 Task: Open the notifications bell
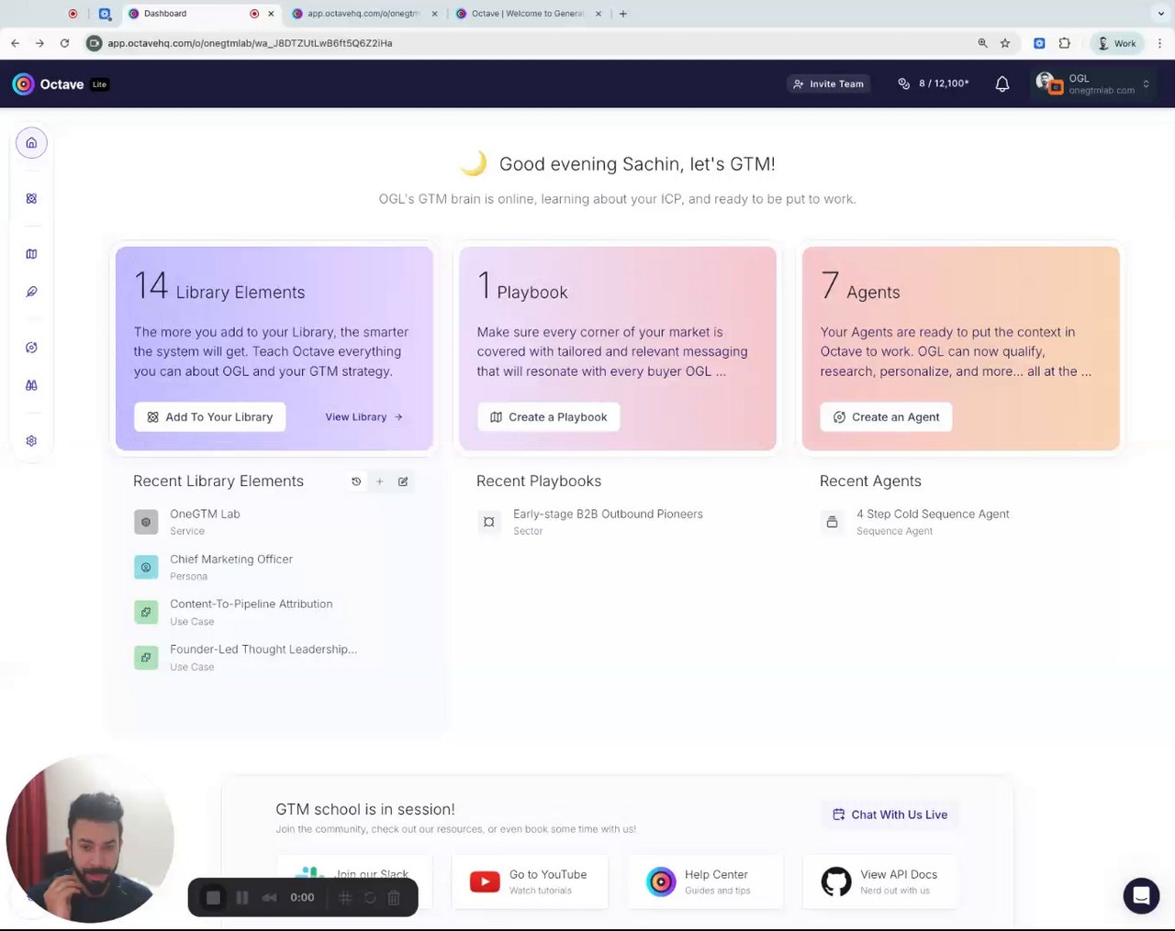point(1002,83)
